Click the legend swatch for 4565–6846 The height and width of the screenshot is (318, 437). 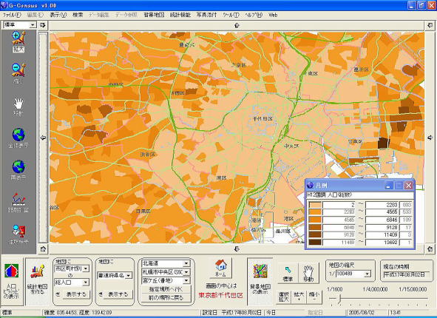tap(315, 220)
